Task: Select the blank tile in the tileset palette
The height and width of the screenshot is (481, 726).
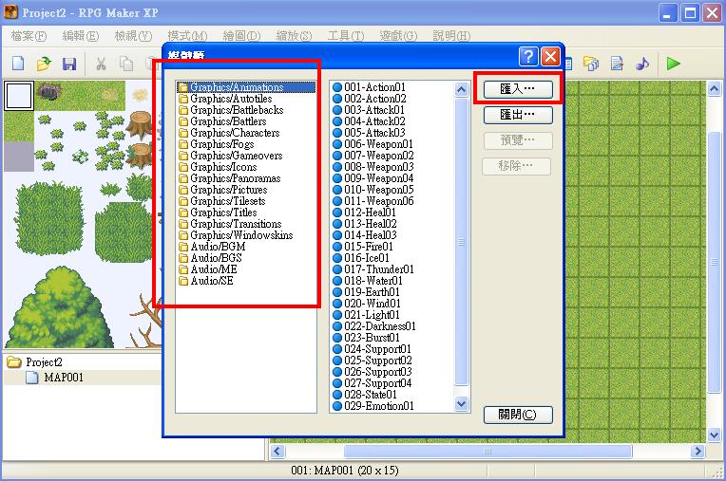Action: click(19, 96)
